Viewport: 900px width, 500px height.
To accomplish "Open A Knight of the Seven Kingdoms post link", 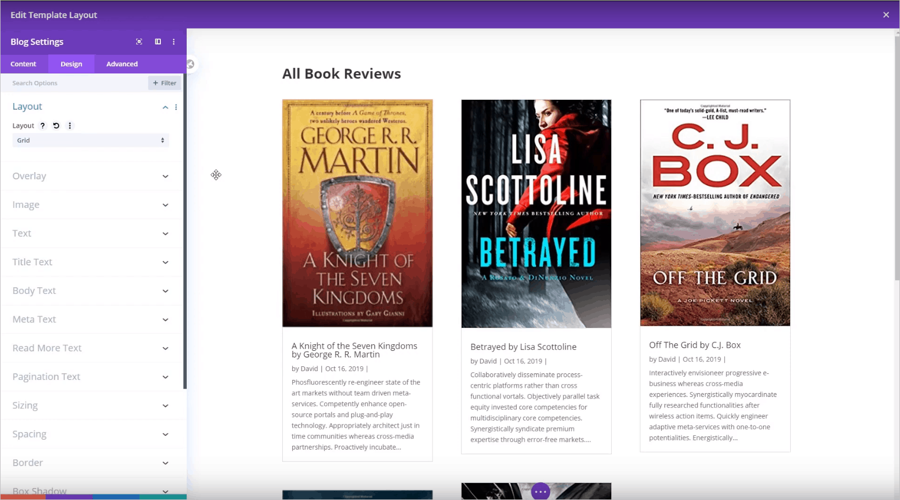I will click(354, 350).
